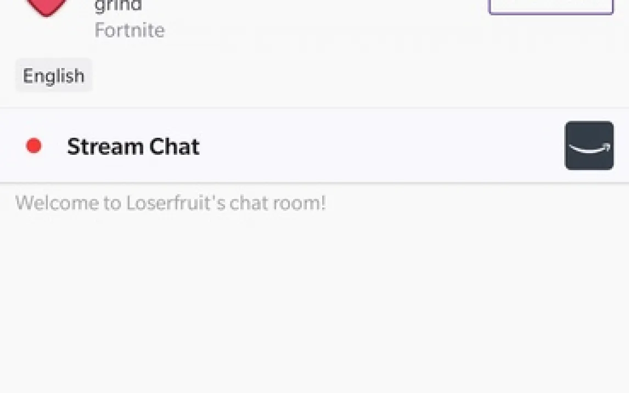The height and width of the screenshot is (393, 629).
Task: Open the Amazon Prime icon in chat header
Action: pos(589,145)
